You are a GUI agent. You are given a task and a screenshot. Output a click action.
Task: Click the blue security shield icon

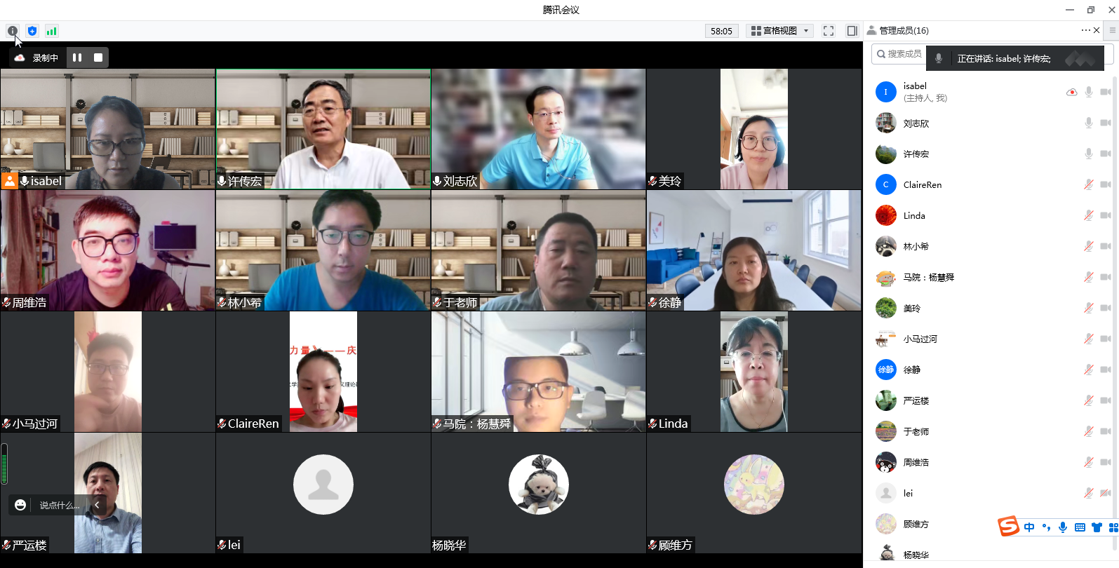click(x=32, y=31)
